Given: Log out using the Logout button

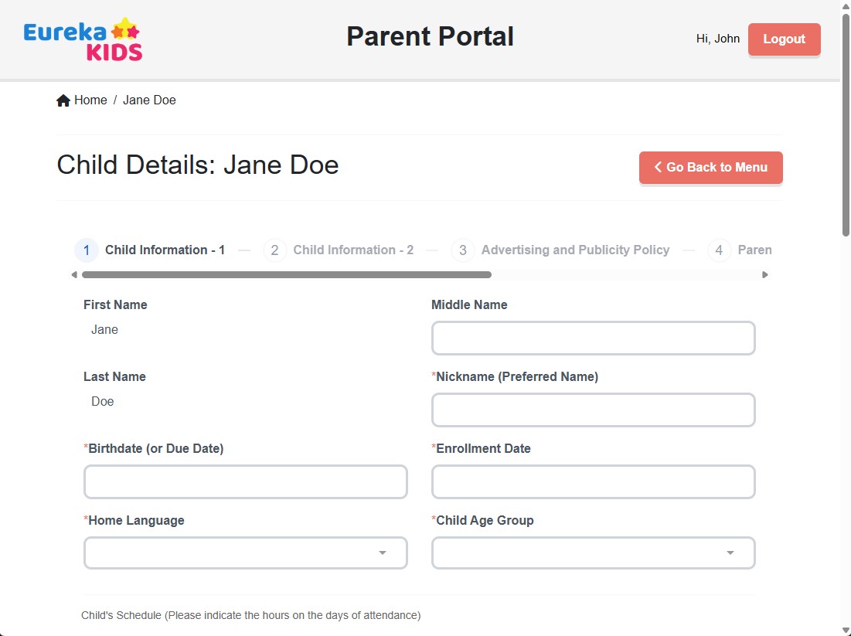Looking at the screenshot, I should point(785,39).
